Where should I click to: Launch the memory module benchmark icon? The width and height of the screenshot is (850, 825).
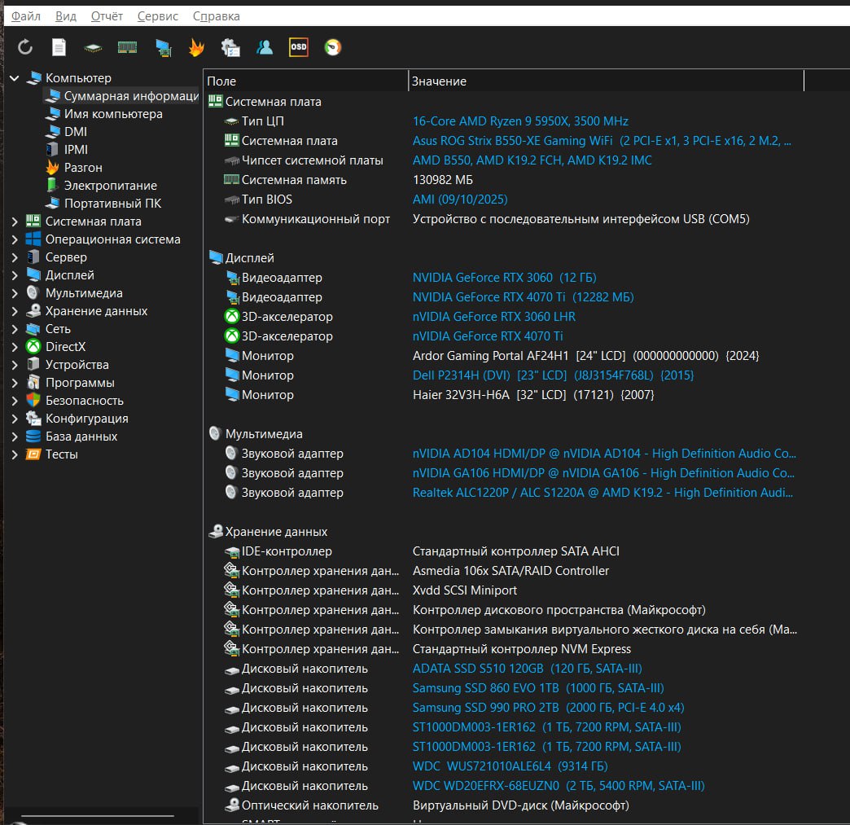click(x=127, y=47)
